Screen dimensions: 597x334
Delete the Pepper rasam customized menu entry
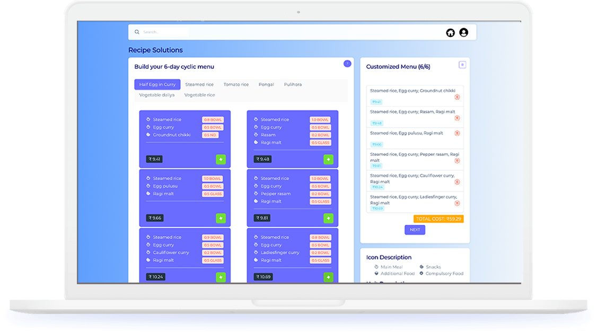coord(457,161)
